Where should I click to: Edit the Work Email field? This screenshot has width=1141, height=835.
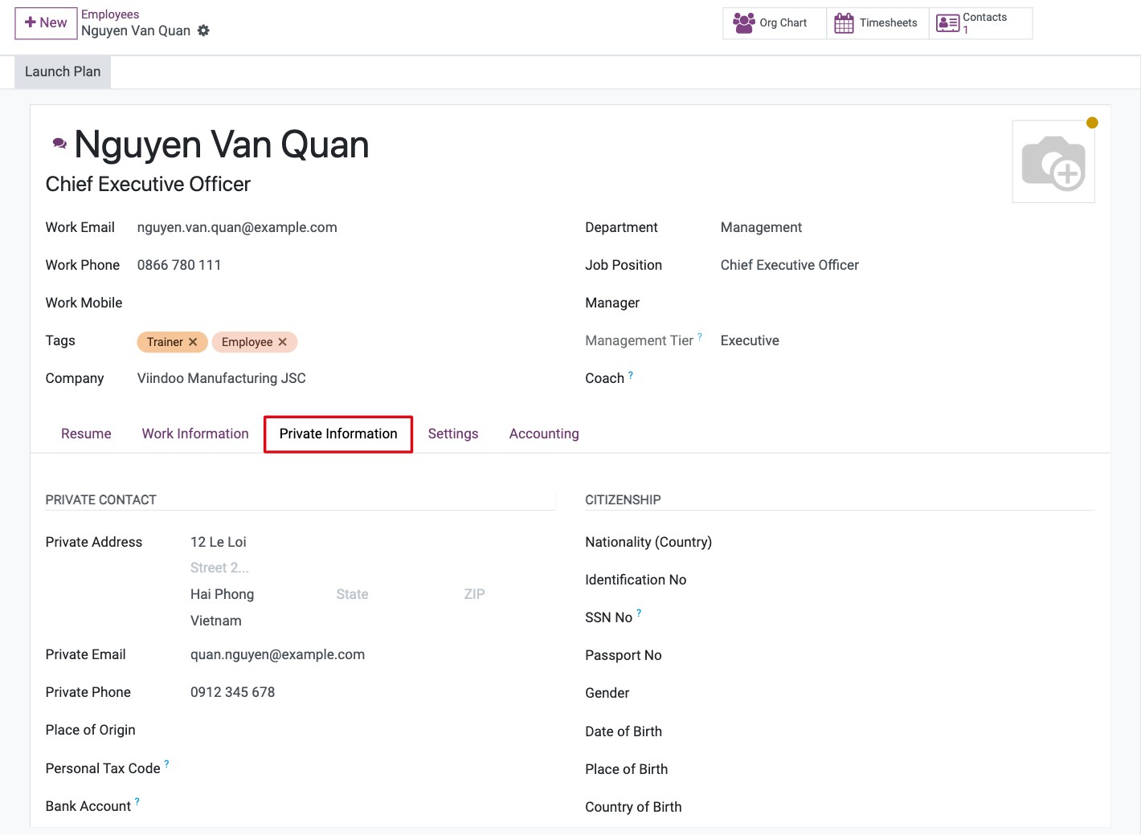click(346, 228)
